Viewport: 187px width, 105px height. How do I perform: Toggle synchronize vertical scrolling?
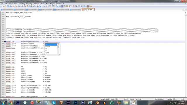50,6
